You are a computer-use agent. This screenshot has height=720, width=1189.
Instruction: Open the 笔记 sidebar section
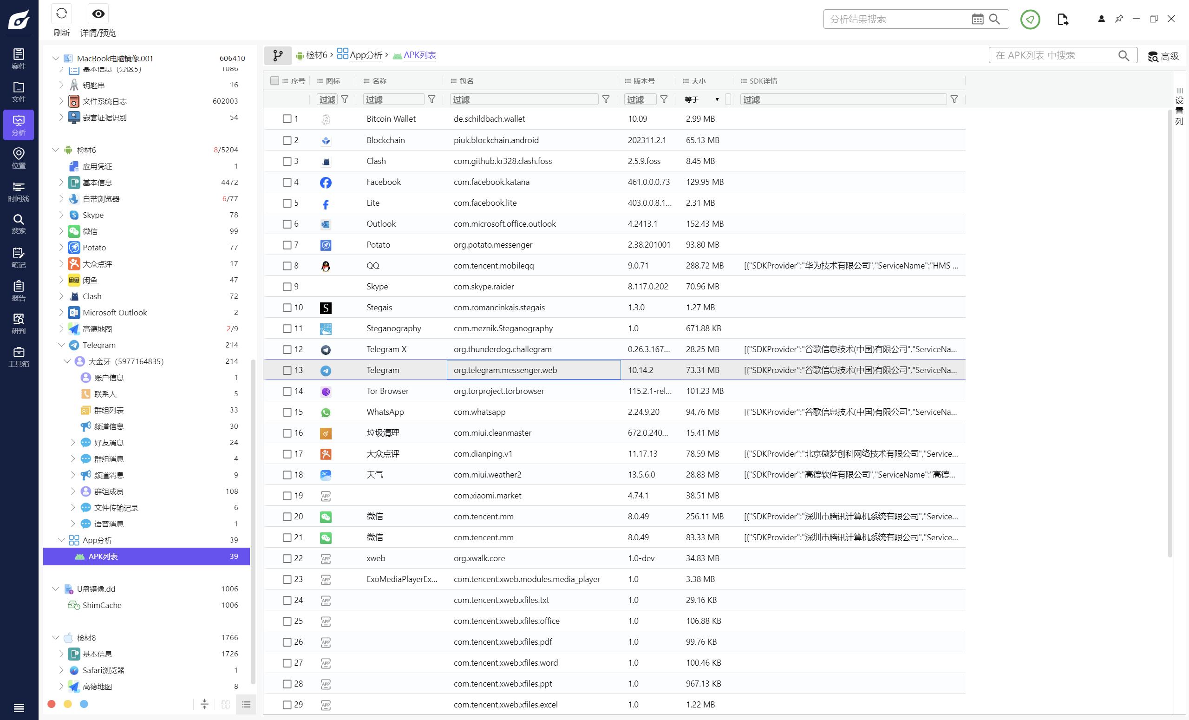(18, 258)
